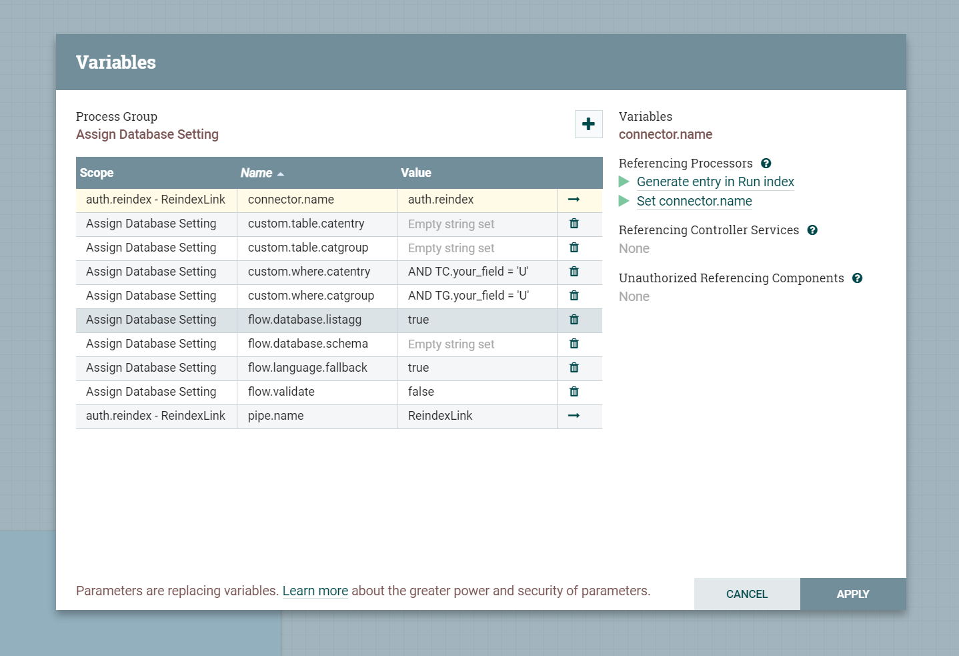
Task: Apply the variable changes
Action: pos(852,594)
